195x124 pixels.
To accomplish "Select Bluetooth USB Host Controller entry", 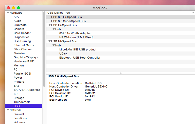I will tap(80, 58).
